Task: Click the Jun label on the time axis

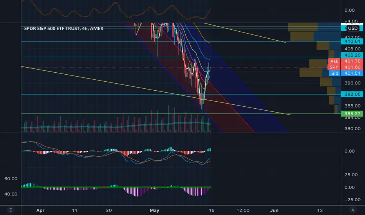Action: click(274, 210)
